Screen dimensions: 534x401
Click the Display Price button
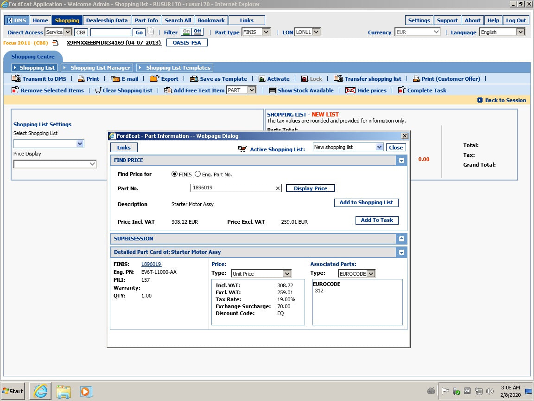tap(310, 188)
